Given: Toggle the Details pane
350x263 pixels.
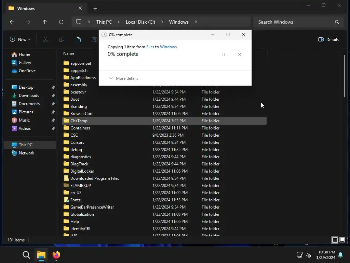Looking at the screenshot, I should pyautogui.click(x=328, y=40).
